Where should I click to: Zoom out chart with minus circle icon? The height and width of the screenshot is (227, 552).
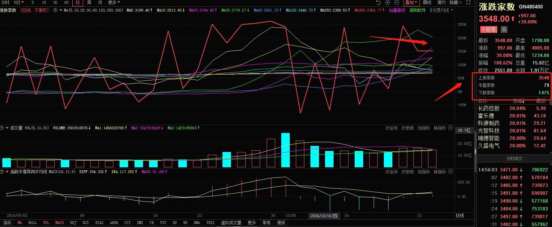396,2
